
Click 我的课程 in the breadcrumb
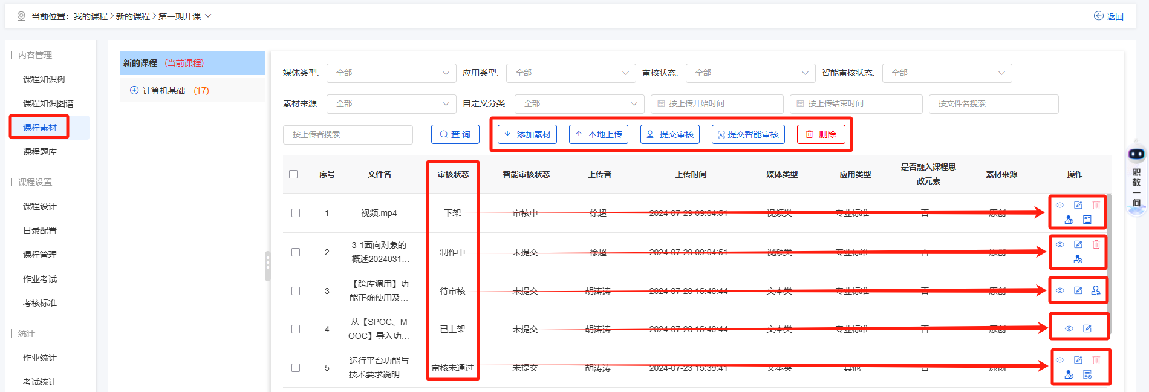(x=91, y=16)
